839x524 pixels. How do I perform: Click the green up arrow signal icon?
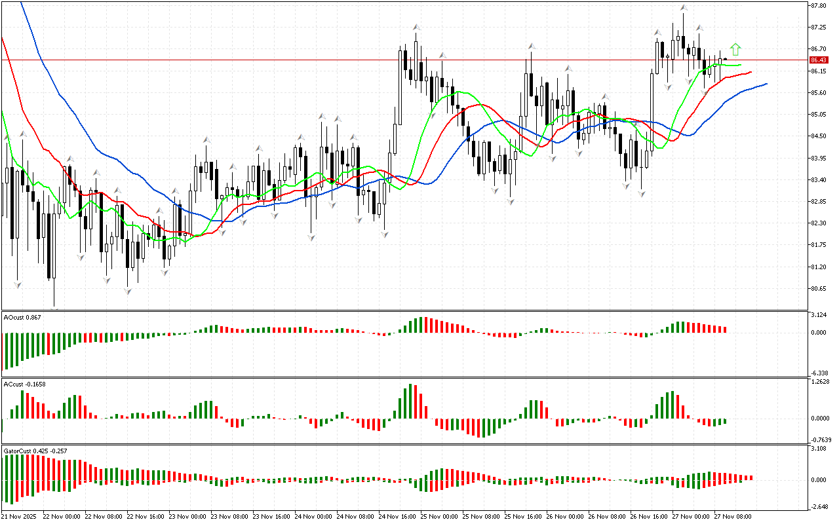coord(735,49)
